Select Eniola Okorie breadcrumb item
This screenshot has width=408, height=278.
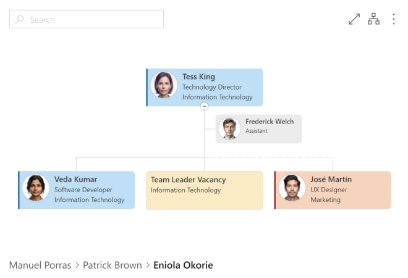183,265
